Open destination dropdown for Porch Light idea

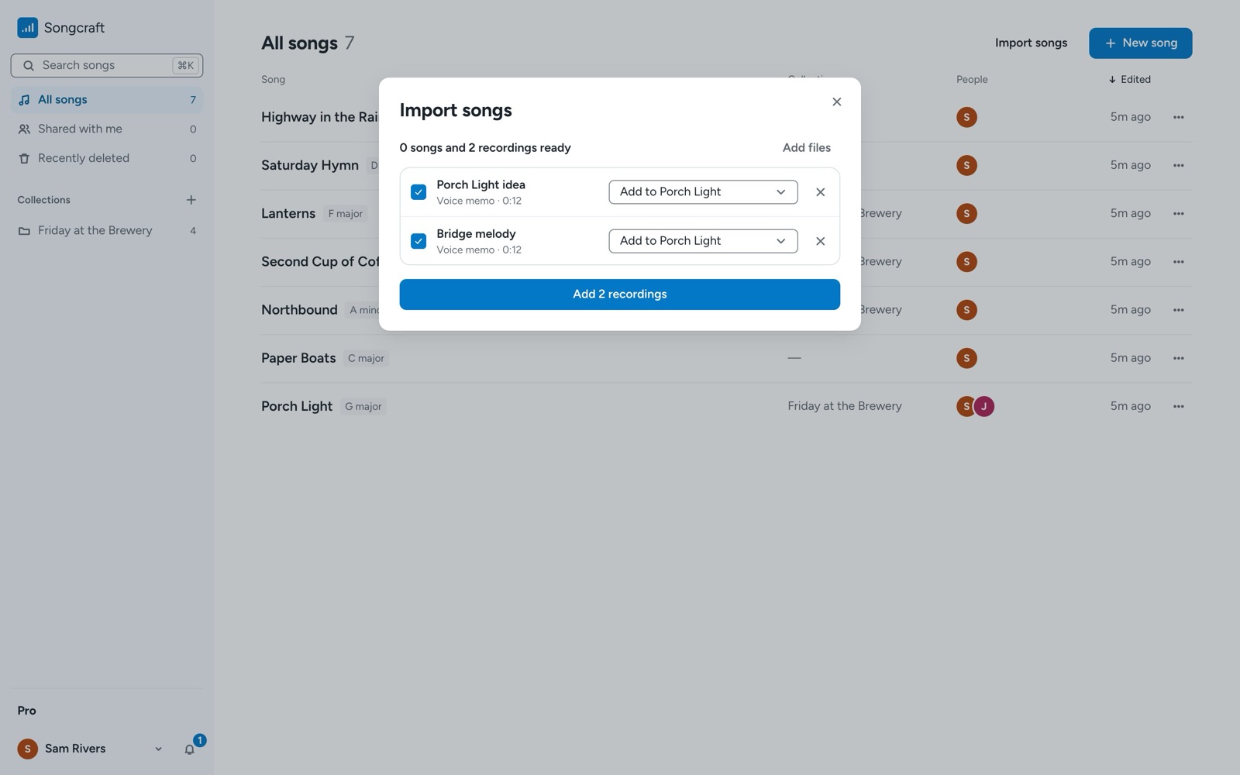703,192
